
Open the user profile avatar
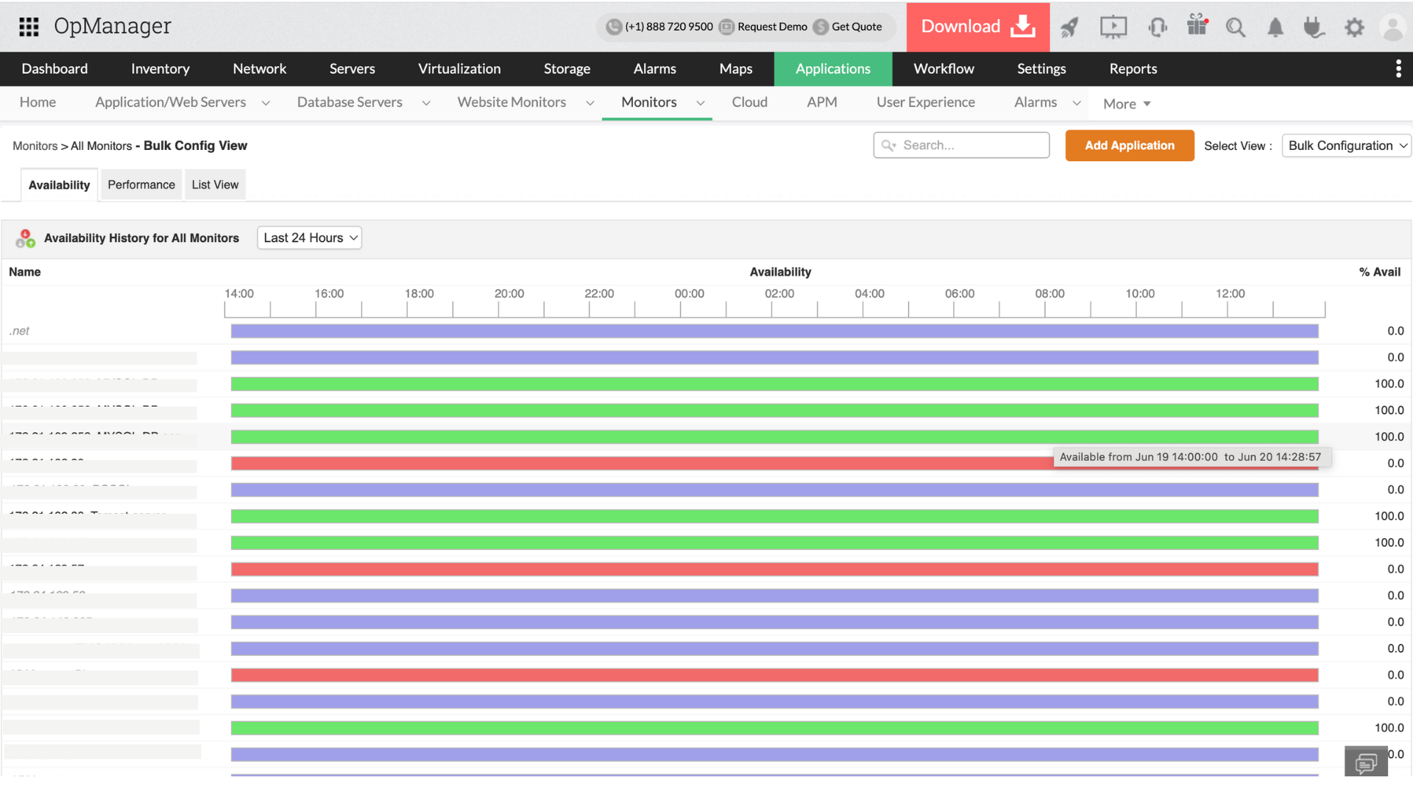pyautogui.click(x=1392, y=27)
